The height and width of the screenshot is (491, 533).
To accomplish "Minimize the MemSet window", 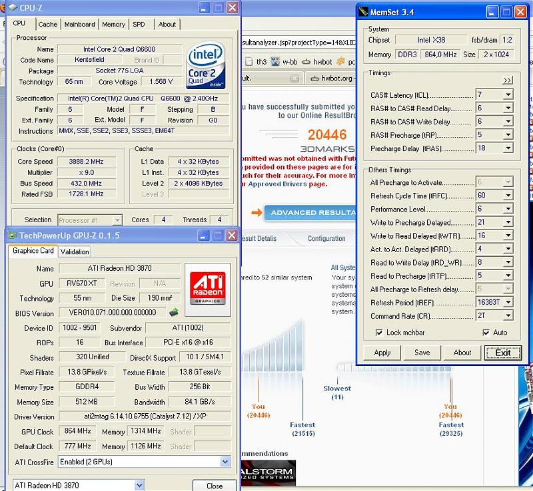I will [492, 12].
